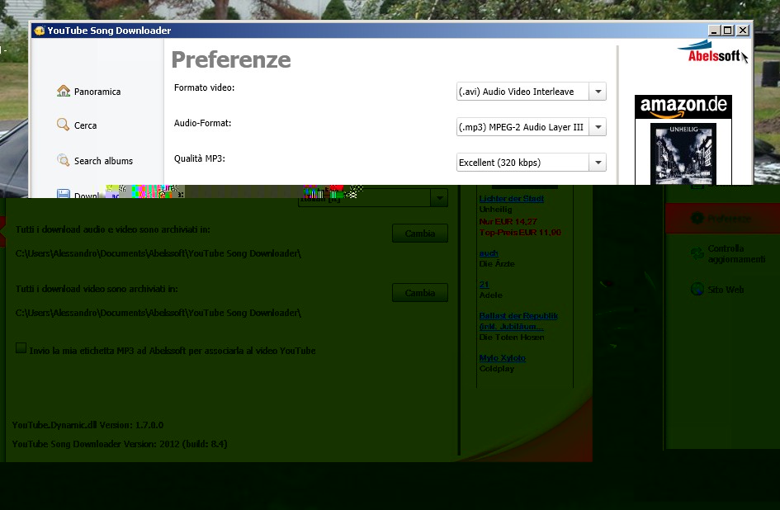
Task: Click Cambia for audio e video folder
Action: pos(420,234)
